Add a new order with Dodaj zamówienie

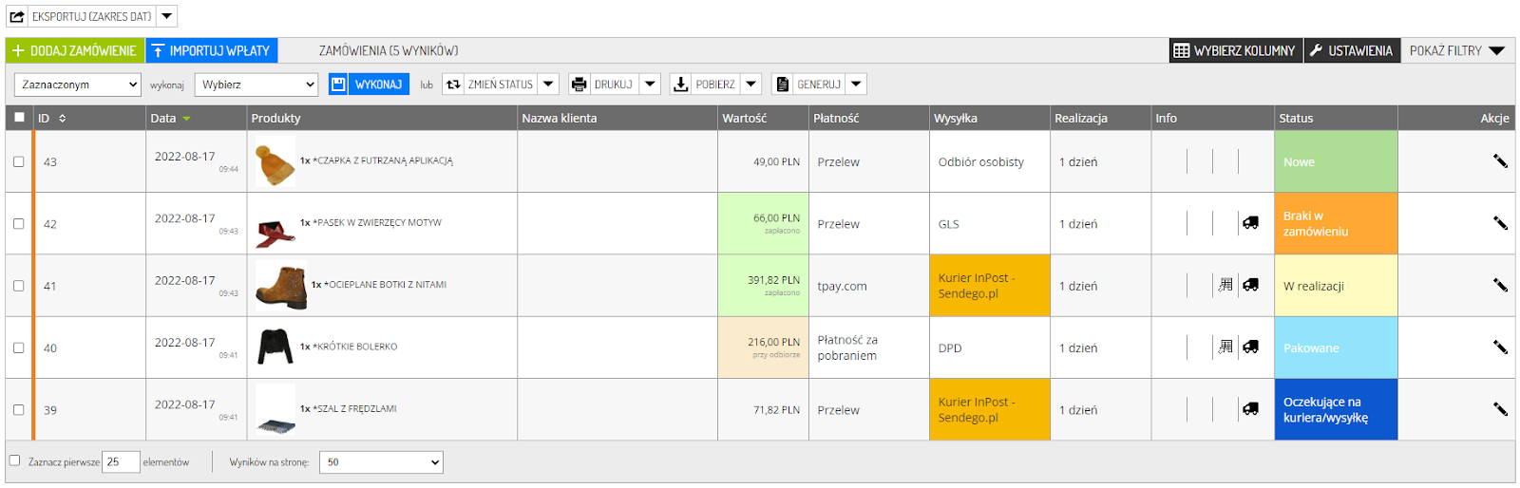pos(75,50)
